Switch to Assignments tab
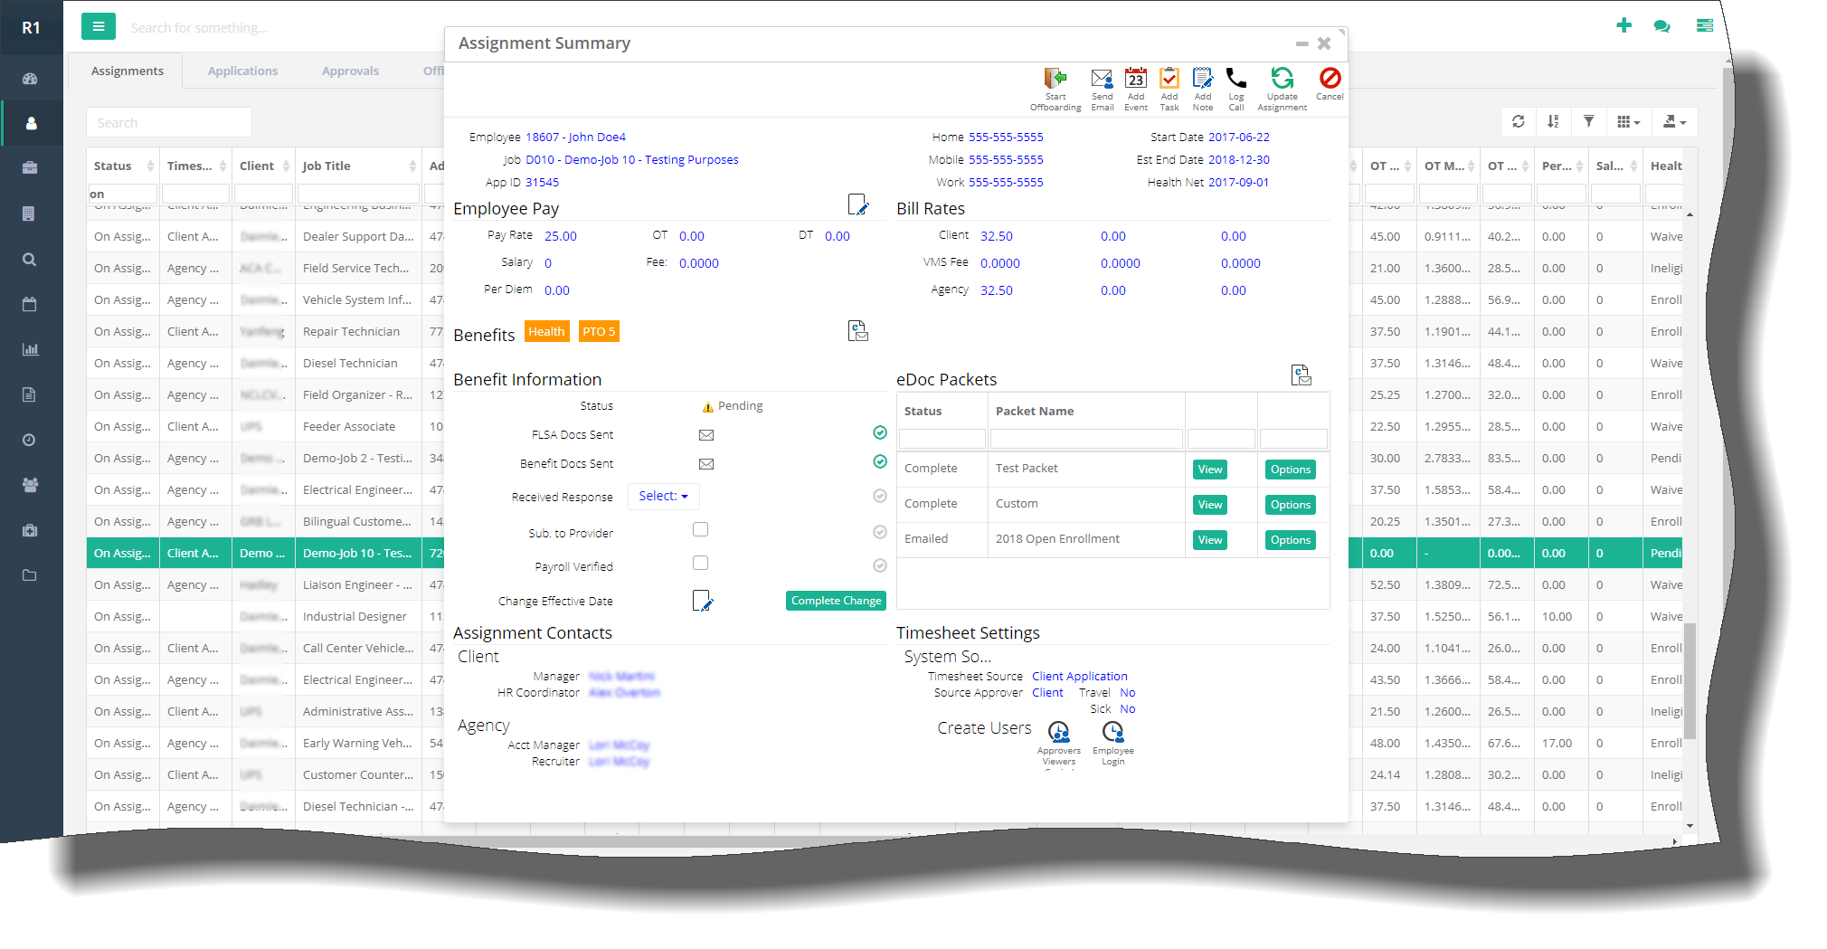1827x949 pixels. click(127, 71)
